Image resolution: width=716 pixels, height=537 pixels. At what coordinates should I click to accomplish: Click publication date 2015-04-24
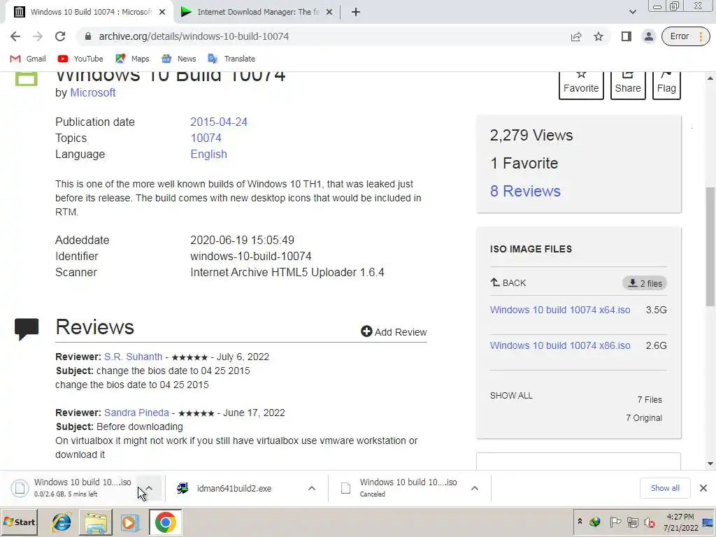(219, 122)
